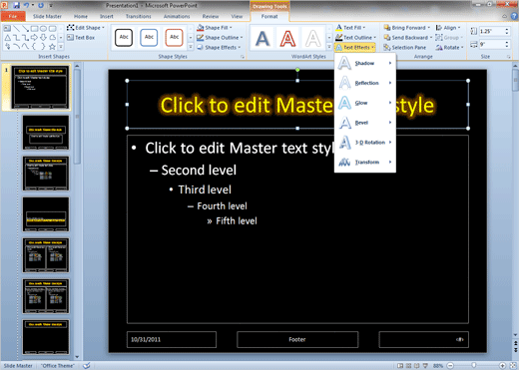Open the Glow text effect submenu
Viewport: 519px width, 370px height.
tap(365, 103)
